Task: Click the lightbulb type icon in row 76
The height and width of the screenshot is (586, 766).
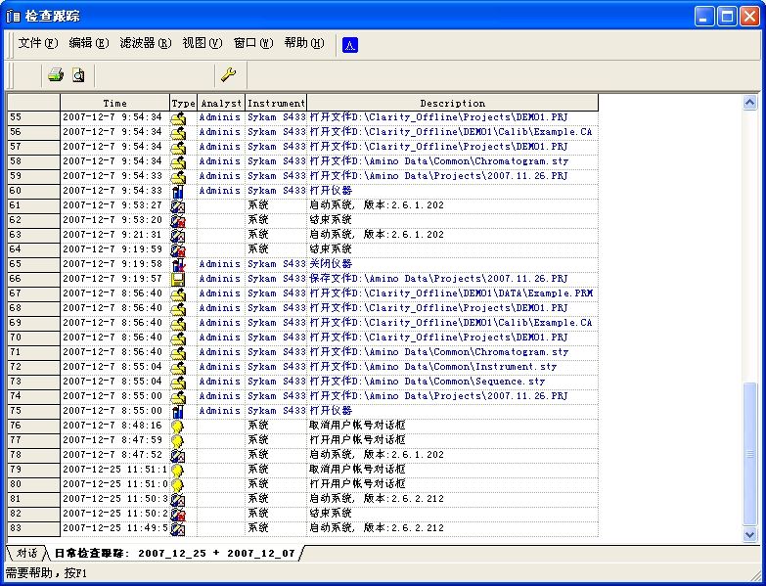Action: (x=178, y=426)
